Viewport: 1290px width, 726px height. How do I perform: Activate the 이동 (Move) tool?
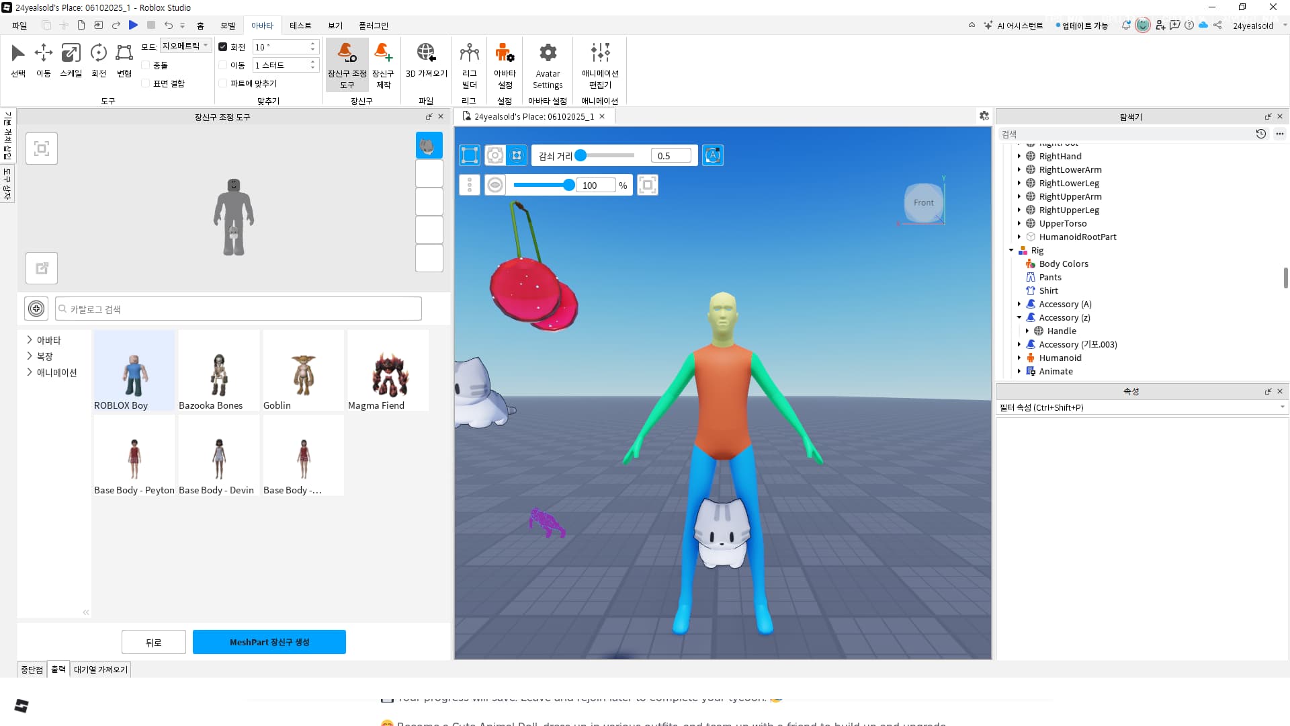pyautogui.click(x=44, y=59)
